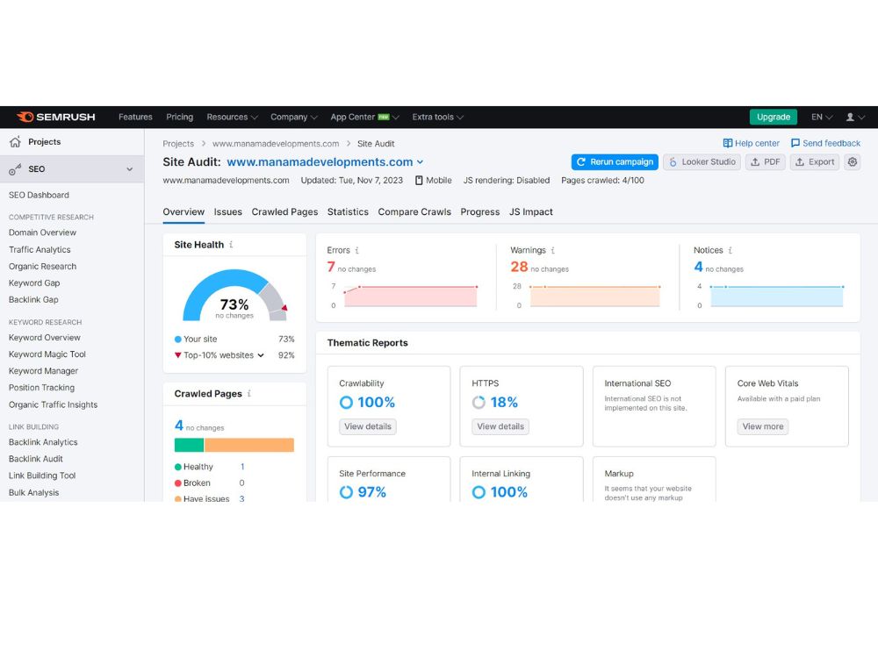Open Traffic Analytics in the sidebar
Image resolution: width=878 pixels, height=658 pixels.
[40, 249]
